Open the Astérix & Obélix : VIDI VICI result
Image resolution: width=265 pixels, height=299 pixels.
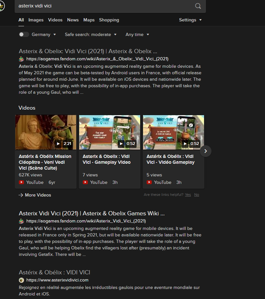point(54,272)
